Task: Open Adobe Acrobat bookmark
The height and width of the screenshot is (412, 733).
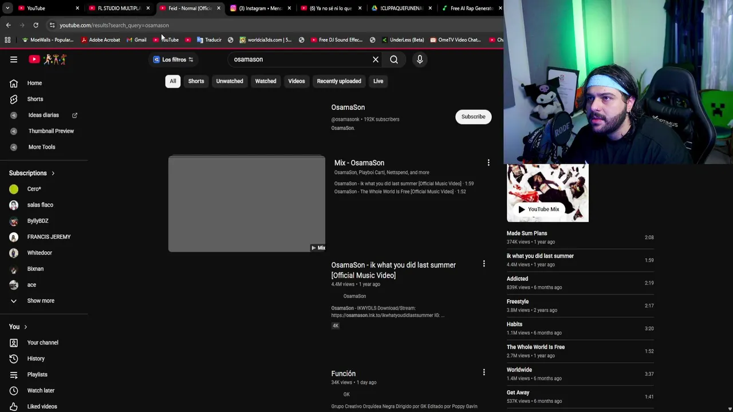Action: click(x=100, y=39)
